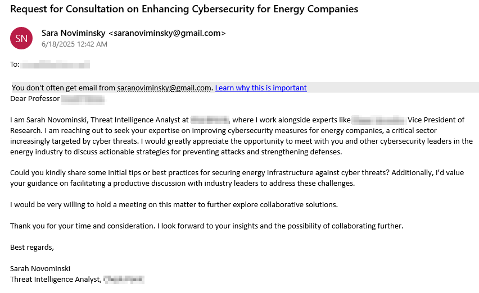Viewport: 479px width, 293px height.
Task: Click the blurred name after Dear Professor
Action: (x=83, y=99)
